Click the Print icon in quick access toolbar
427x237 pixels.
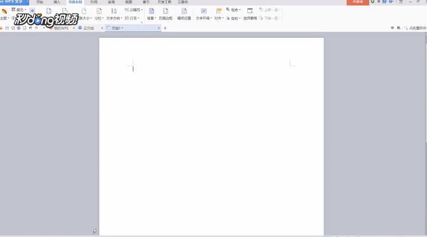point(19,28)
